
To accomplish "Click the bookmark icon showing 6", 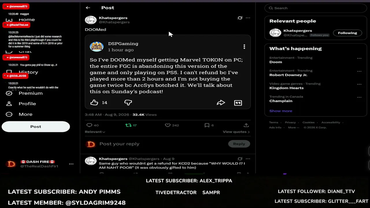I will [207, 125].
